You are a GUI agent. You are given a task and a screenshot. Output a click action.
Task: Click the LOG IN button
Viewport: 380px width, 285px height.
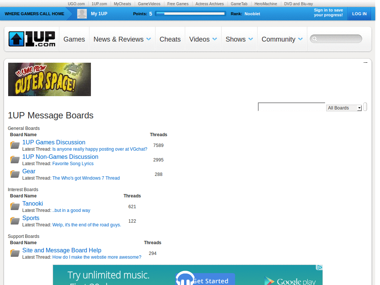[x=359, y=14]
